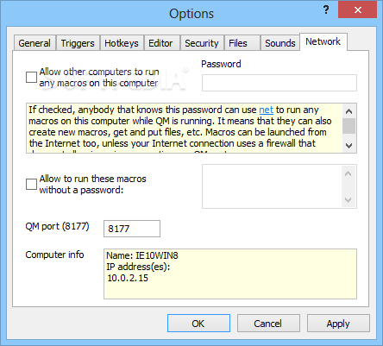Close the Options dialog window
This screenshot has width=383, height=346.
(x=357, y=9)
